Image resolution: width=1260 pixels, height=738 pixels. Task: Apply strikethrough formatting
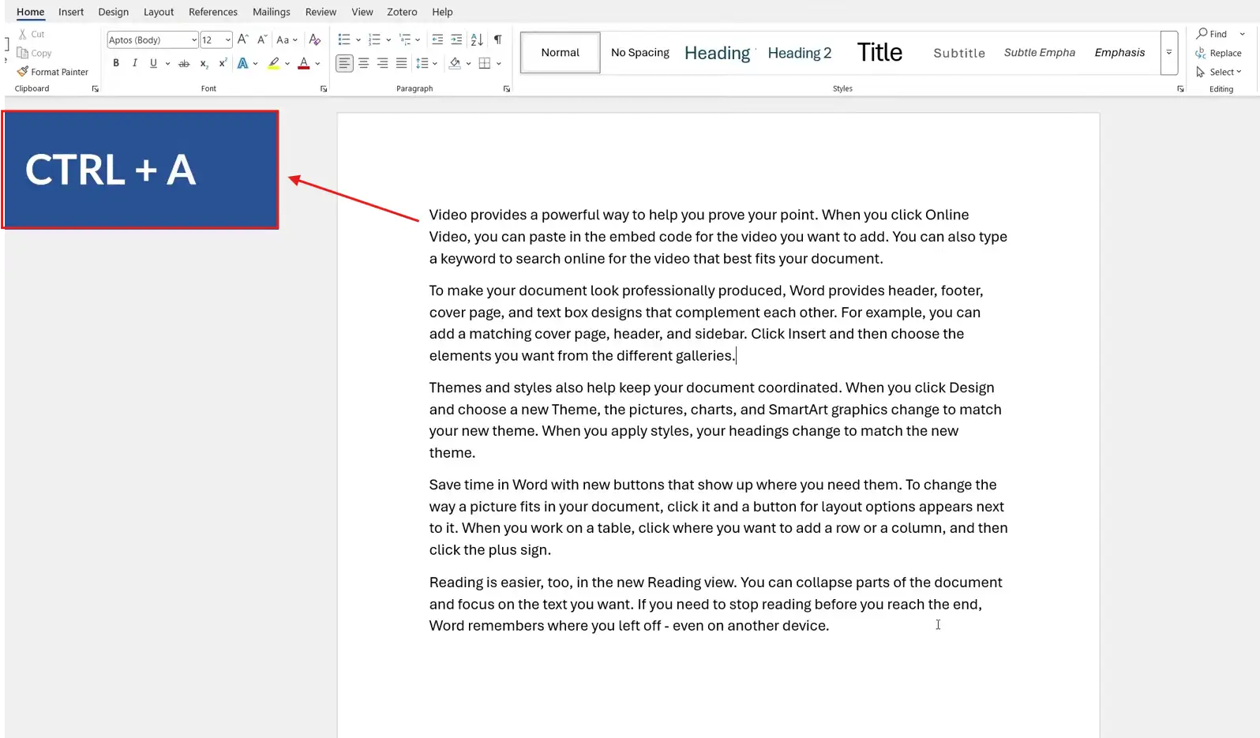coord(184,63)
